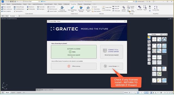Click search magnifier icon in title bar
This screenshot has width=174, height=98.
tap(134, 1)
